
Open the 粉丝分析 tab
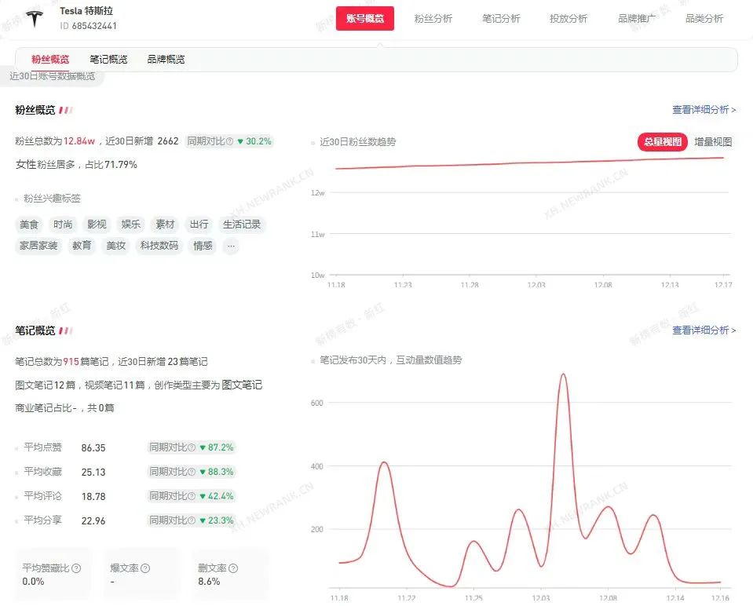(433, 19)
